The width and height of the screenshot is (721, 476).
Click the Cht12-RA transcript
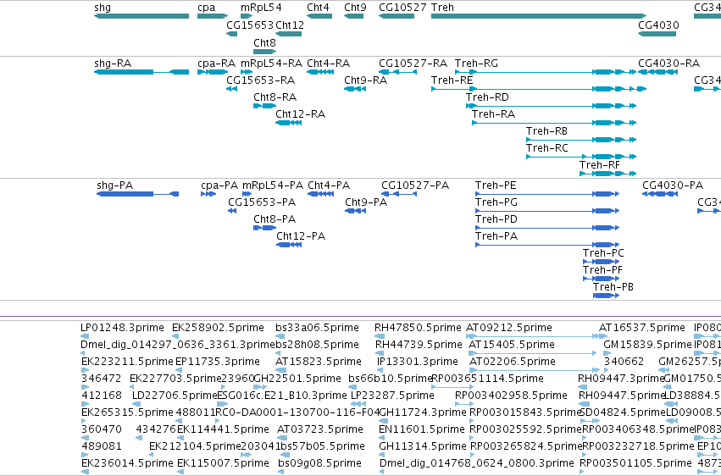(288, 123)
